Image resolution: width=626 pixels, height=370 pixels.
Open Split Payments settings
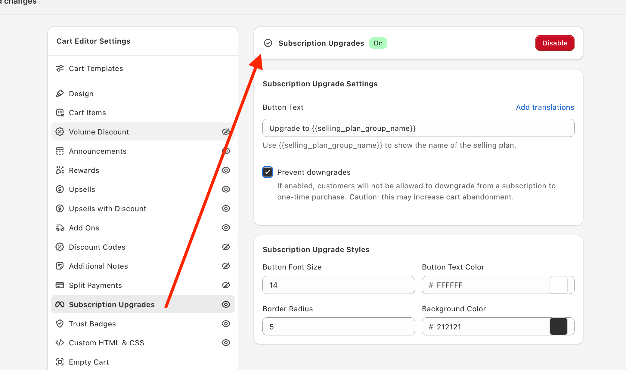coord(143,285)
